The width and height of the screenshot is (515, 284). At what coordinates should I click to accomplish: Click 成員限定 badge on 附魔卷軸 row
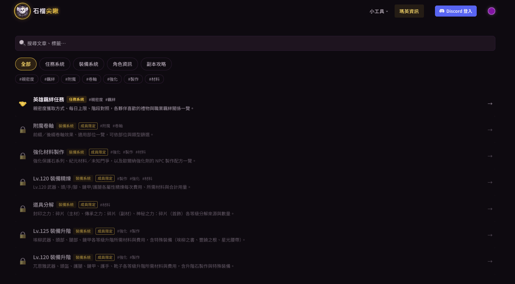tap(88, 126)
